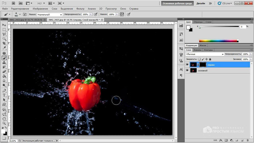The height and width of the screenshot is (143, 254).
Task: Select the Polygonal Lasso tool
Action: [4, 34]
